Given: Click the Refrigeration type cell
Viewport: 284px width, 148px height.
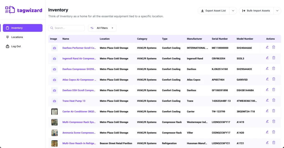Looking at the screenshot, I should [x=169, y=144].
